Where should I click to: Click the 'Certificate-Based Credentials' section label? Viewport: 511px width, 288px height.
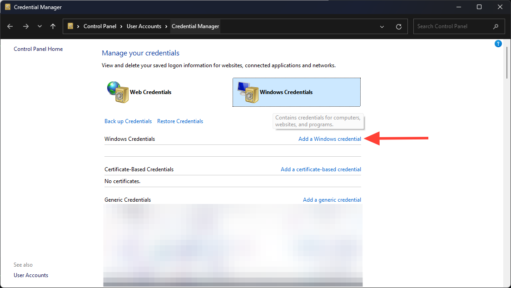pos(139,169)
